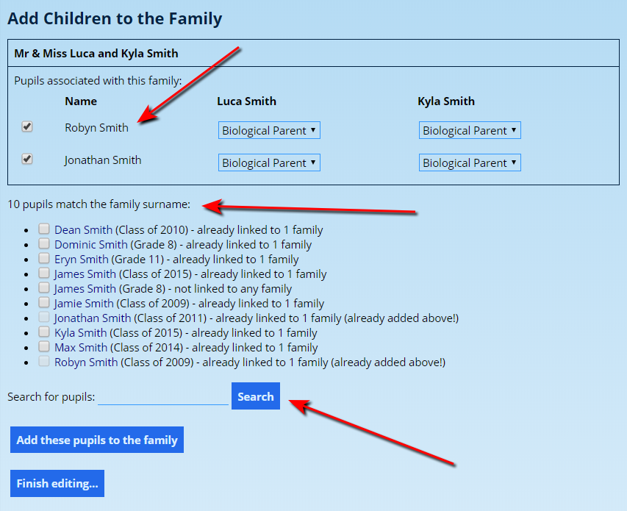The width and height of the screenshot is (627, 511).
Task: Tick James Smith (Class of 2015) checkbox
Action: tap(45, 274)
